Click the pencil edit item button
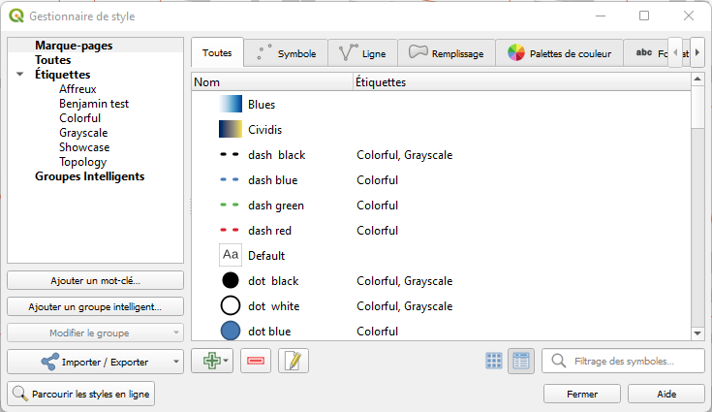 click(294, 362)
